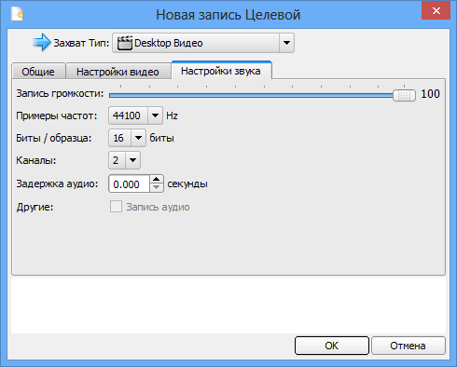Close the Новая запись Целевой dialog

pos(436,10)
